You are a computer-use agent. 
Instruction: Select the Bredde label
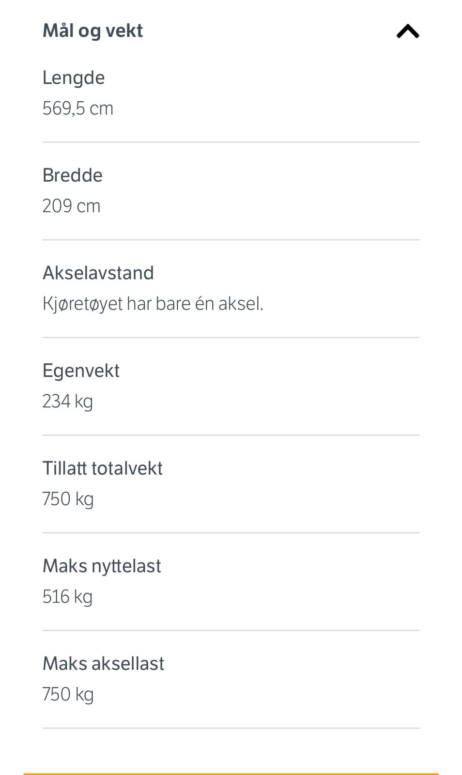pyautogui.click(x=73, y=175)
